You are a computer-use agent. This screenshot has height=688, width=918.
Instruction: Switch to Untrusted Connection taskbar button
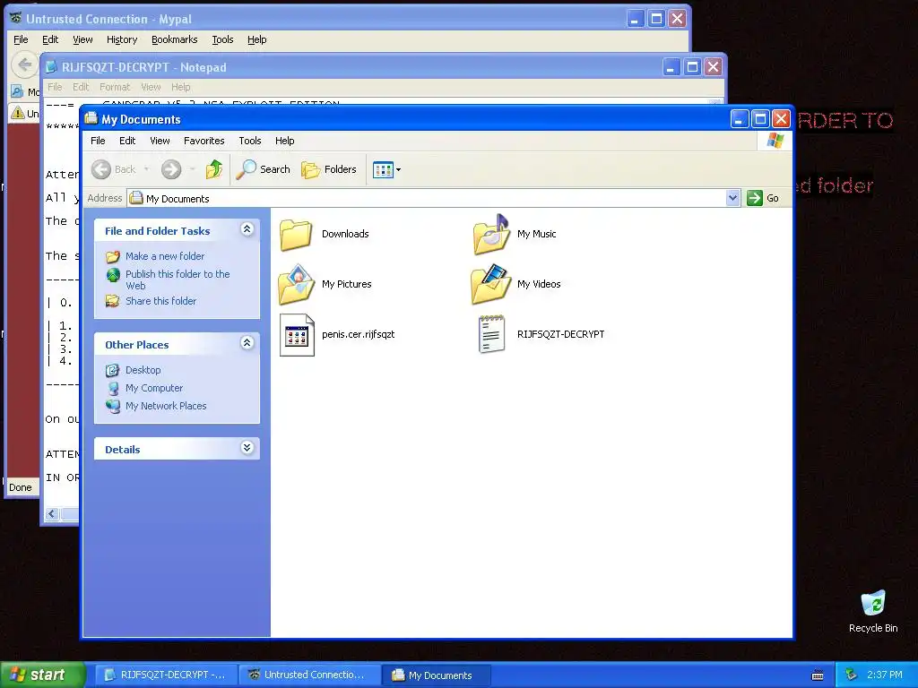310,675
